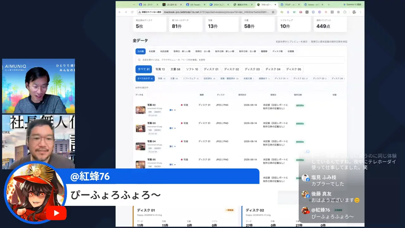Click 開く link for 写真 05
The width and height of the screenshot is (405, 228).
[x=172, y=164]
